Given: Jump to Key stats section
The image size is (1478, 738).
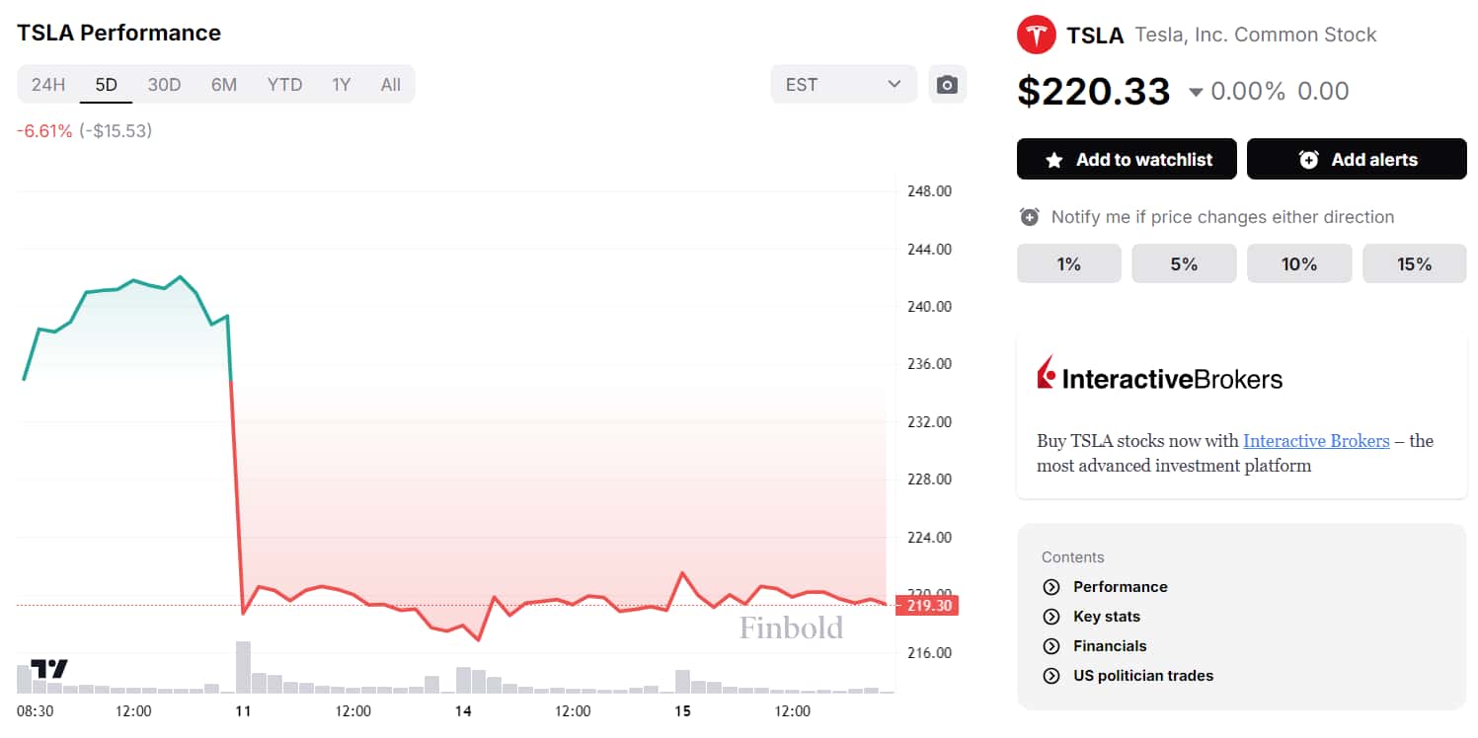Looking at the screenshot, I should [1107, 617].
